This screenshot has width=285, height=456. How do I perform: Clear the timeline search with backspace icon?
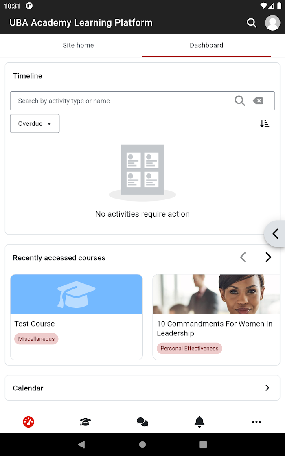(x=258, y=101)
